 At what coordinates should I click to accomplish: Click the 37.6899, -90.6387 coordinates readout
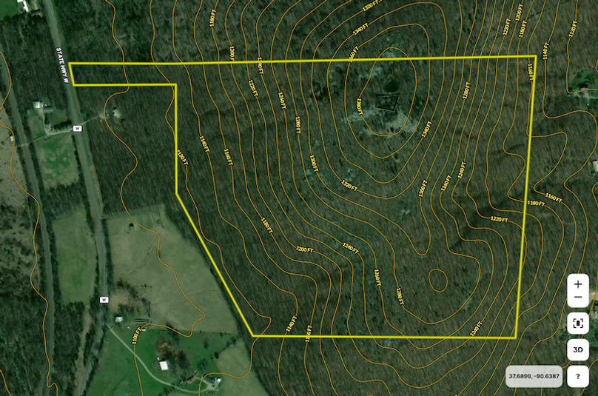534,376
